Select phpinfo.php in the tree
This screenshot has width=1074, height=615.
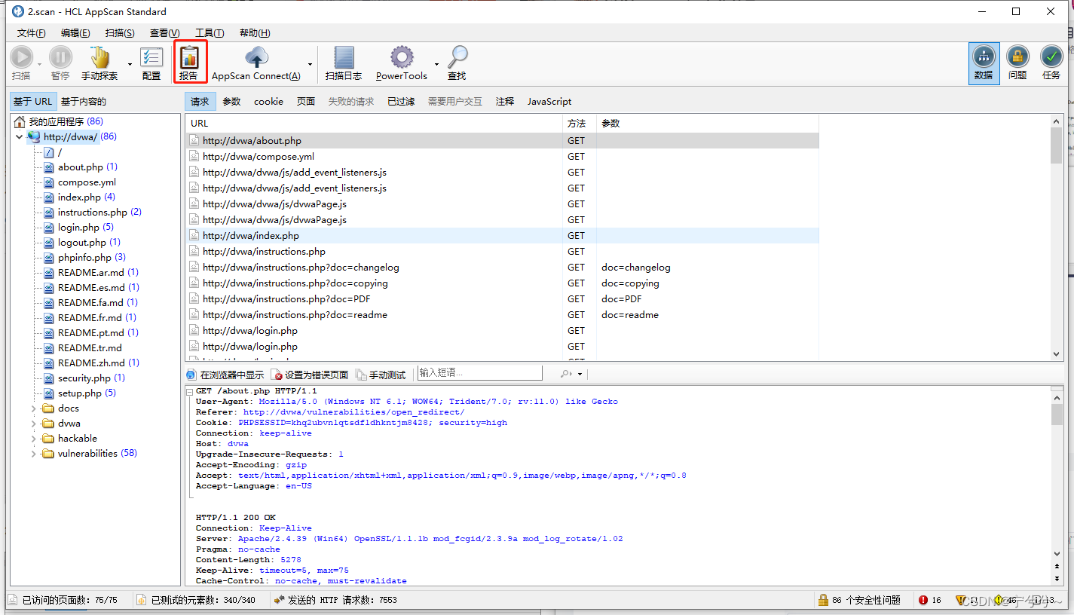tap(84, 258)
